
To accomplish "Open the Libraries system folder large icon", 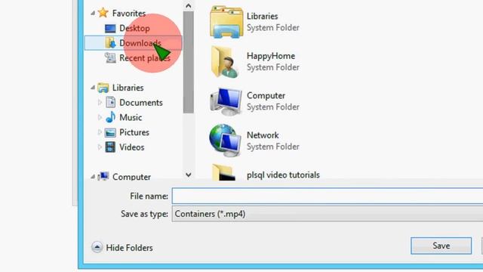I will [226, 22].
